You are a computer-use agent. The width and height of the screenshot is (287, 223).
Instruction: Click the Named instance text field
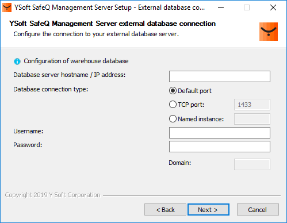pos(252,119)
